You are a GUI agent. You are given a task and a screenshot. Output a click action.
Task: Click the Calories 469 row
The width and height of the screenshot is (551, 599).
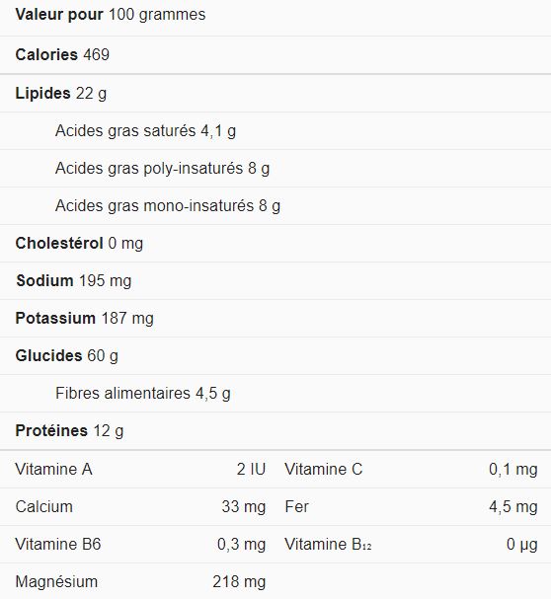coord(275,54)
